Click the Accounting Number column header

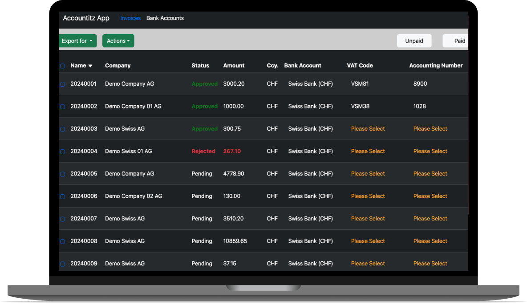pos(436,66)
